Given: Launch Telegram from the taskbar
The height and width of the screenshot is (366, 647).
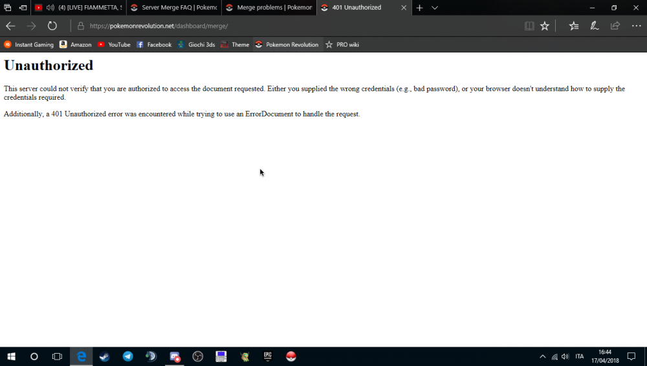Looking at the screenshot, I should pyautogui.click(x=128, y=356).
